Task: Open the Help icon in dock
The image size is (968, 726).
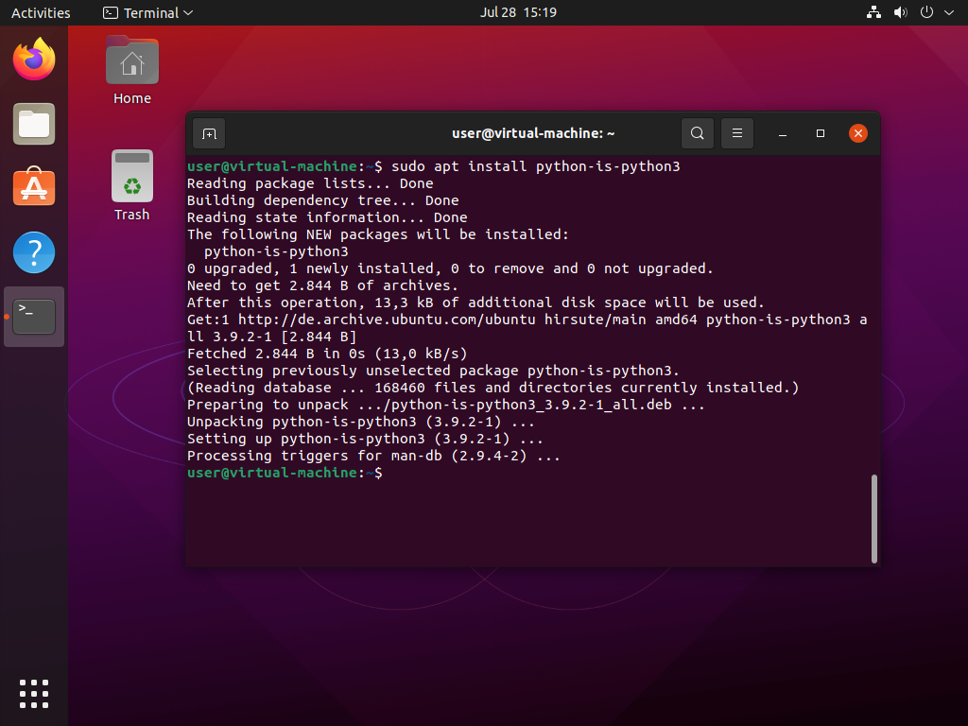Action: (x=34, y=252)
